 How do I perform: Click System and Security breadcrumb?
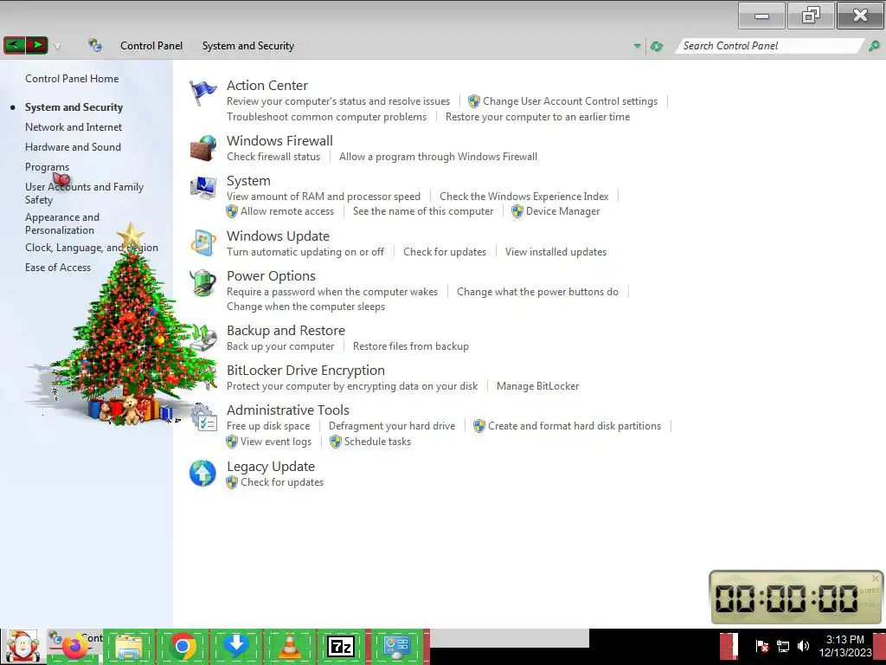248,46
